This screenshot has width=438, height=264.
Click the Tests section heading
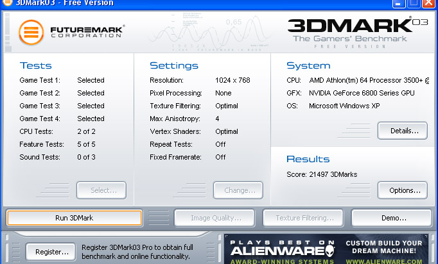coord(36,65)
